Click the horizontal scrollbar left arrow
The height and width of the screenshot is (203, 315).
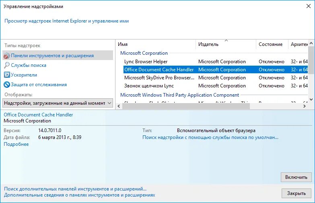coord(119,106)
